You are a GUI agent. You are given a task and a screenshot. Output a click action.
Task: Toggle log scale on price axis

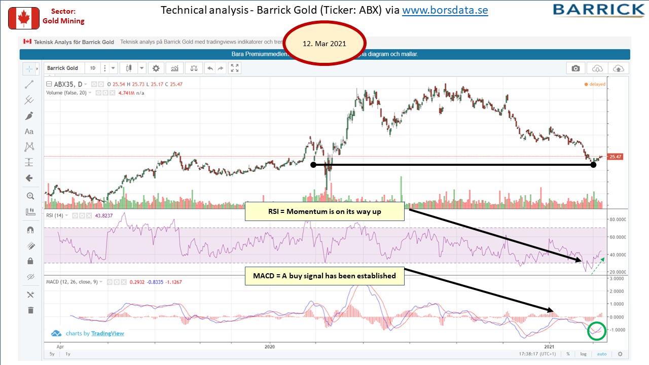point(584,354)
